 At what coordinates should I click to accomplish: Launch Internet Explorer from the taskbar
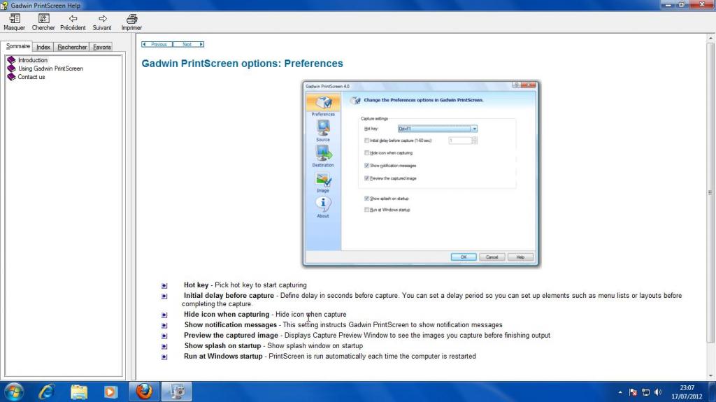pos(47,392)
